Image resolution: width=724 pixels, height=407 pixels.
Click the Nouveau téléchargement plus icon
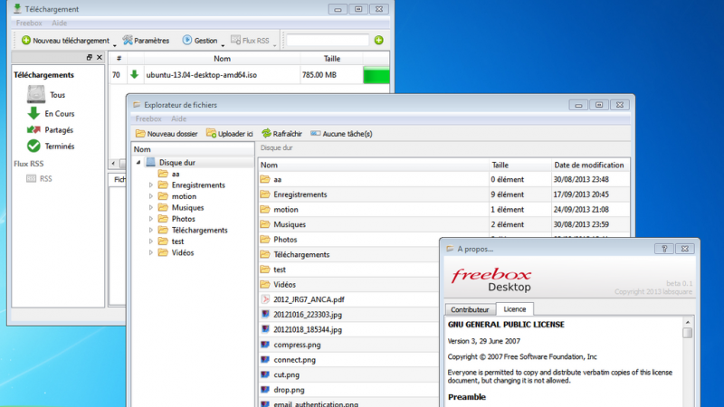point(26,40)
